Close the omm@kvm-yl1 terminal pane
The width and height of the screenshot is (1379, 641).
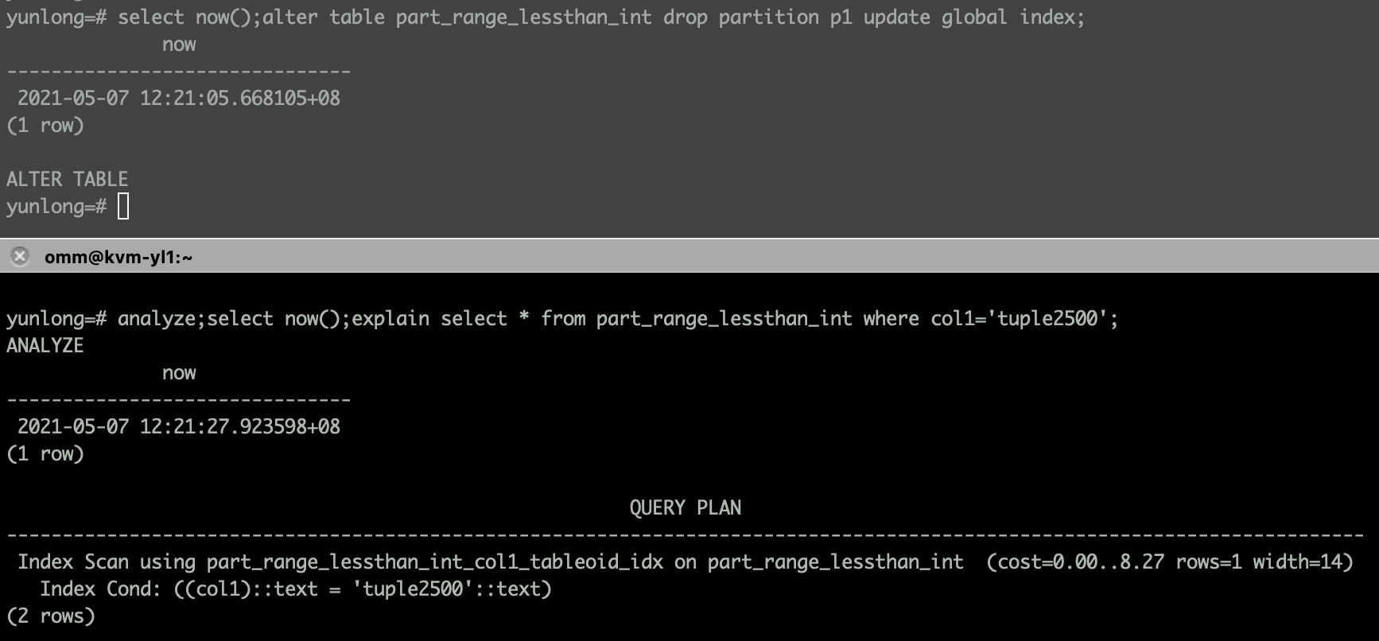pyautogui.click(x=20, y=256)
